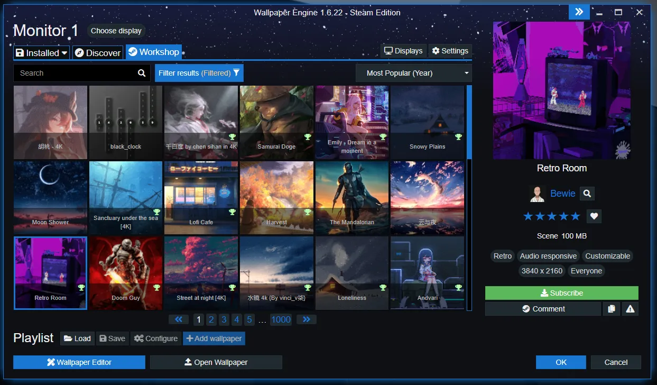Click Bewie's avatar image
Image resolution: width=657 pixels, height=385 pixels.
[x=537, y=194]
